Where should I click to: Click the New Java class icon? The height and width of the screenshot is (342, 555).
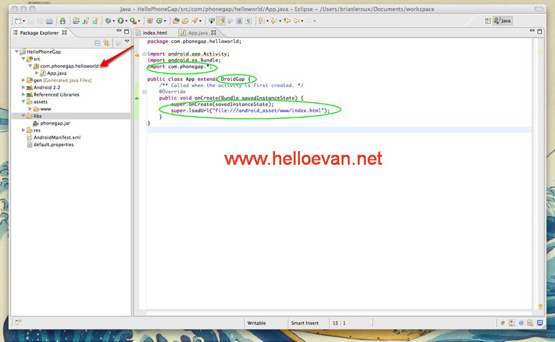(159, 21)
